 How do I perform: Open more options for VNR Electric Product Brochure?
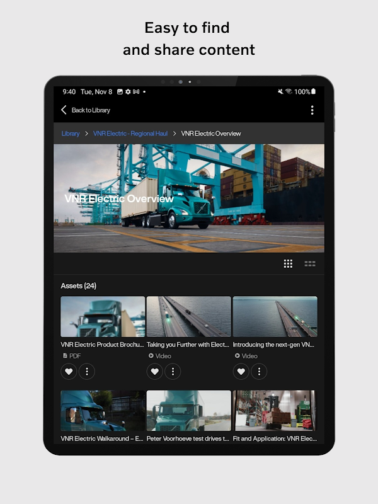[x=87, y=372]
